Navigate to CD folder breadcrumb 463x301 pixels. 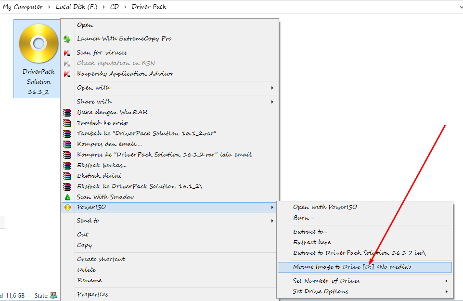[x=114, y=6]
